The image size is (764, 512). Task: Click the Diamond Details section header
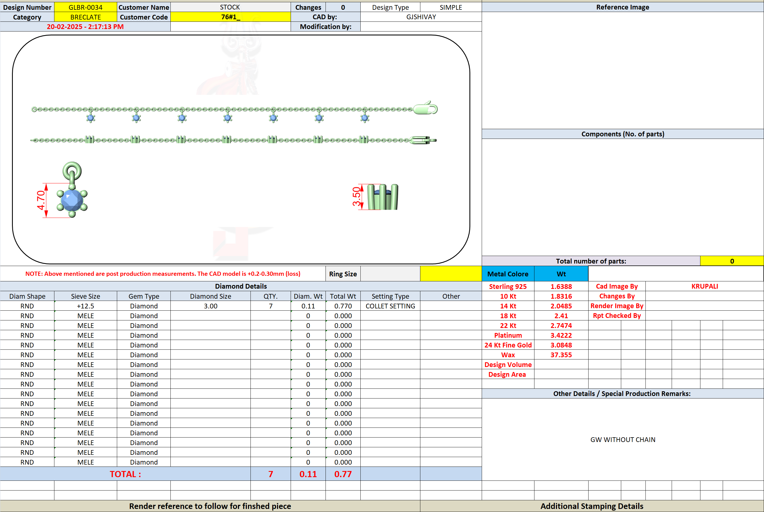point(241,286)
